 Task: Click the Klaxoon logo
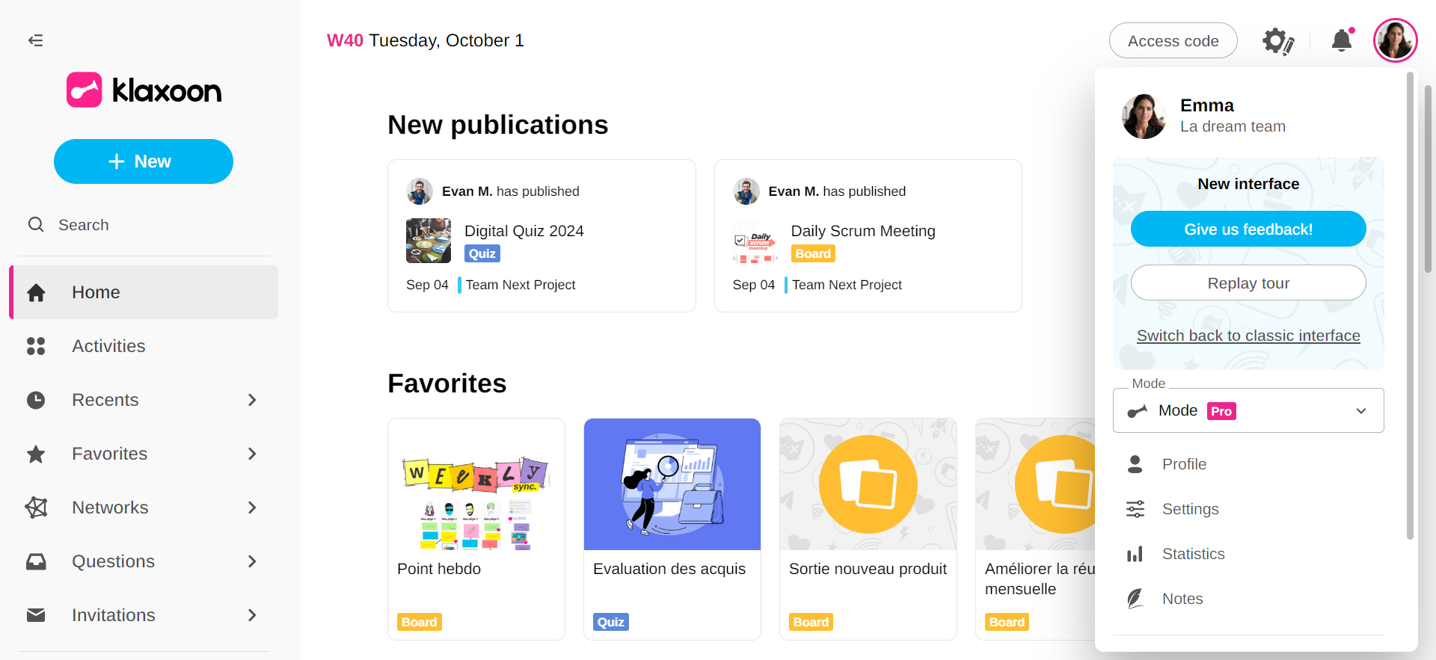pyautogui.click(x=144, y=90)
